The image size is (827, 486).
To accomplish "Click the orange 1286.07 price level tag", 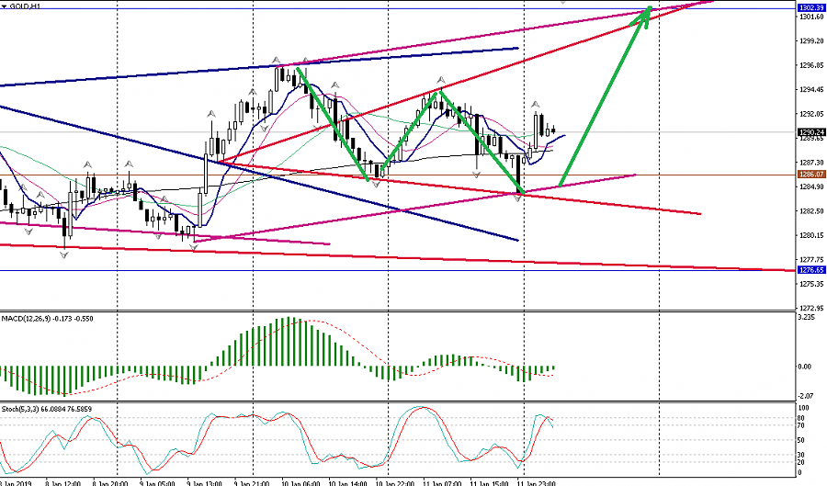I will tap(810, 175).
